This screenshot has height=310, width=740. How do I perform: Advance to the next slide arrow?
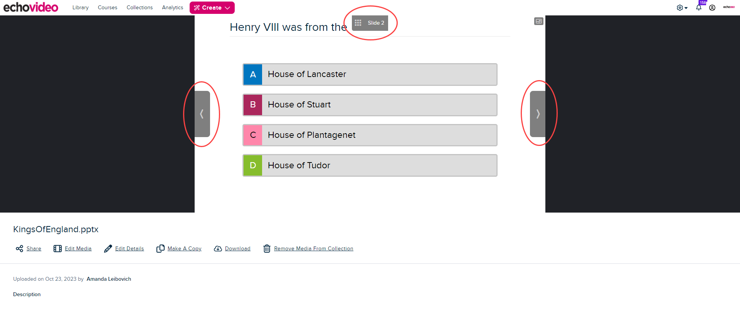538,114
